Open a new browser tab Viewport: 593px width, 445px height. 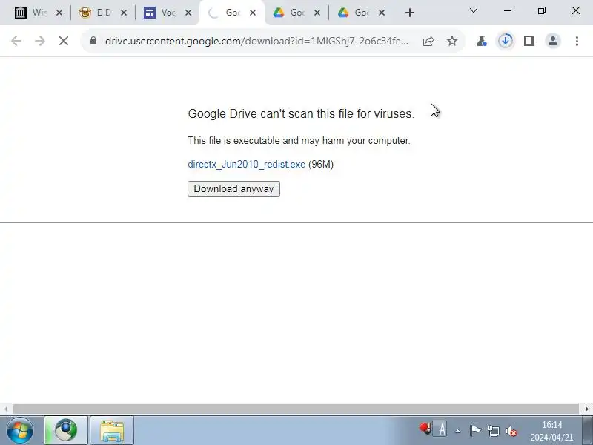tap(410, 13)
